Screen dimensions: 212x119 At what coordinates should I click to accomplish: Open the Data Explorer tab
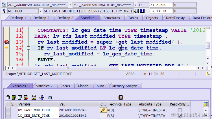tap(202, 18)
